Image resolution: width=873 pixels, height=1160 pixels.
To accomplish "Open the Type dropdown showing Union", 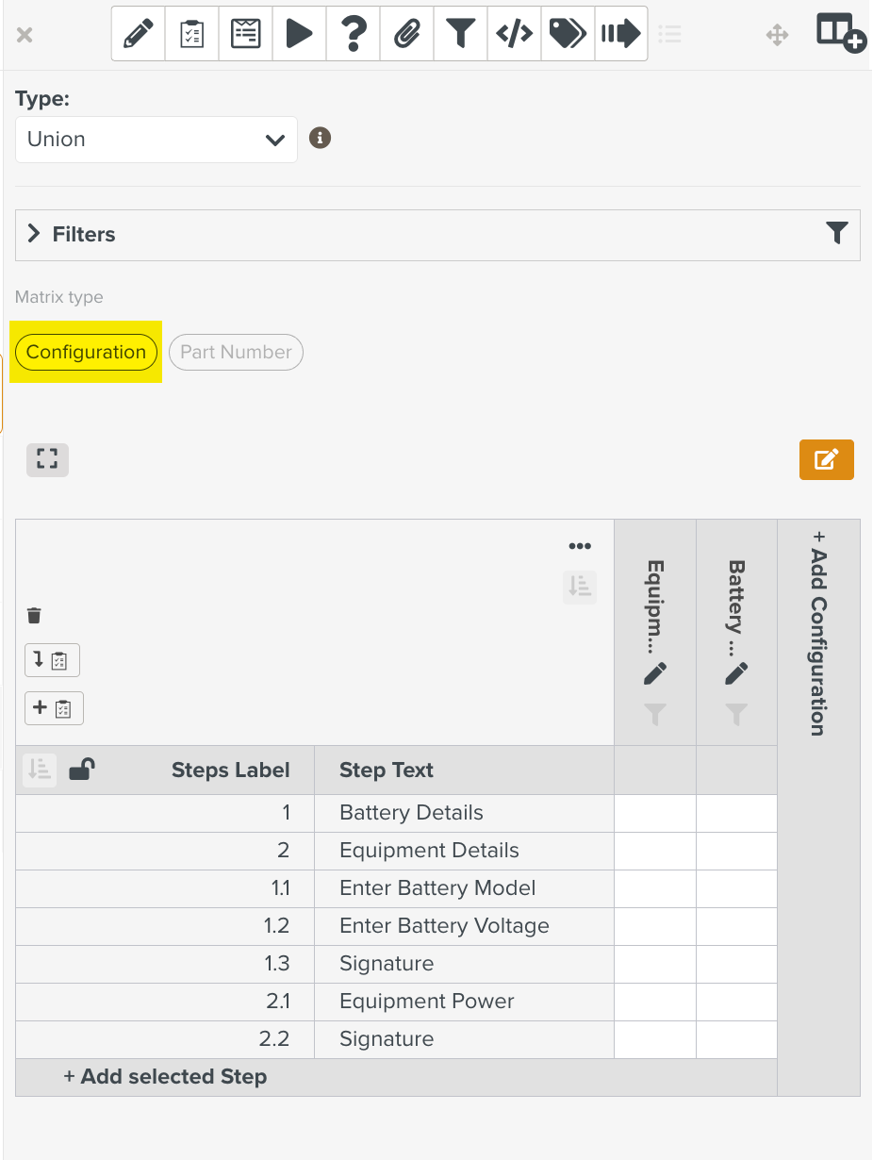I will click(156, 140).
